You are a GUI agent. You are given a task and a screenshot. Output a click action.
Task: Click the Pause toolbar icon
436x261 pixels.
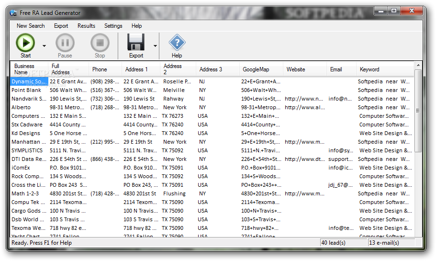click(65, 43)
